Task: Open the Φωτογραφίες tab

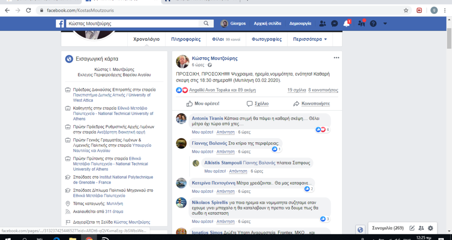Action: 267,39
